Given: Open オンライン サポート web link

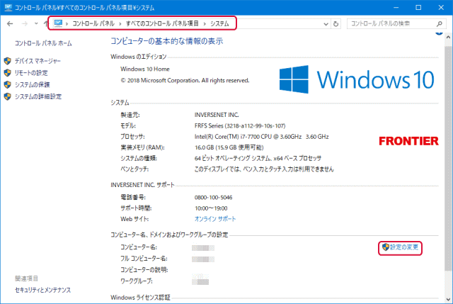Looking at the screenshot, I should (x=215, y=219).
